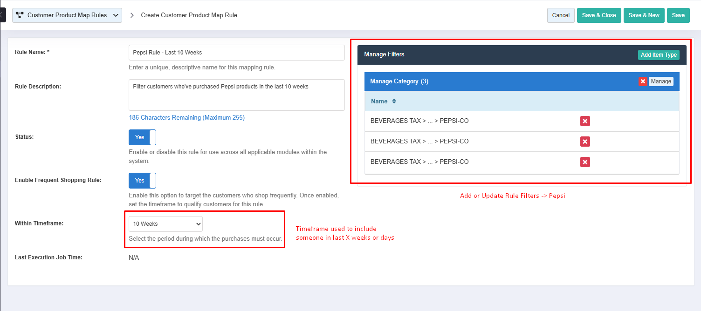Screen dimensions: 701x311
Task: Open the Customer Product Map Rules dropdown
Action: coord(67,15)
